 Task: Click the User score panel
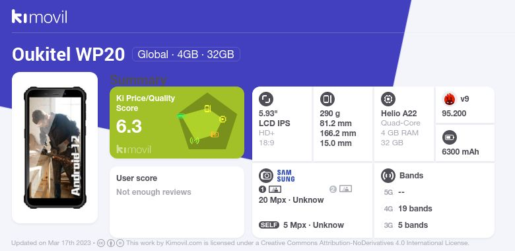pos(177,201)
